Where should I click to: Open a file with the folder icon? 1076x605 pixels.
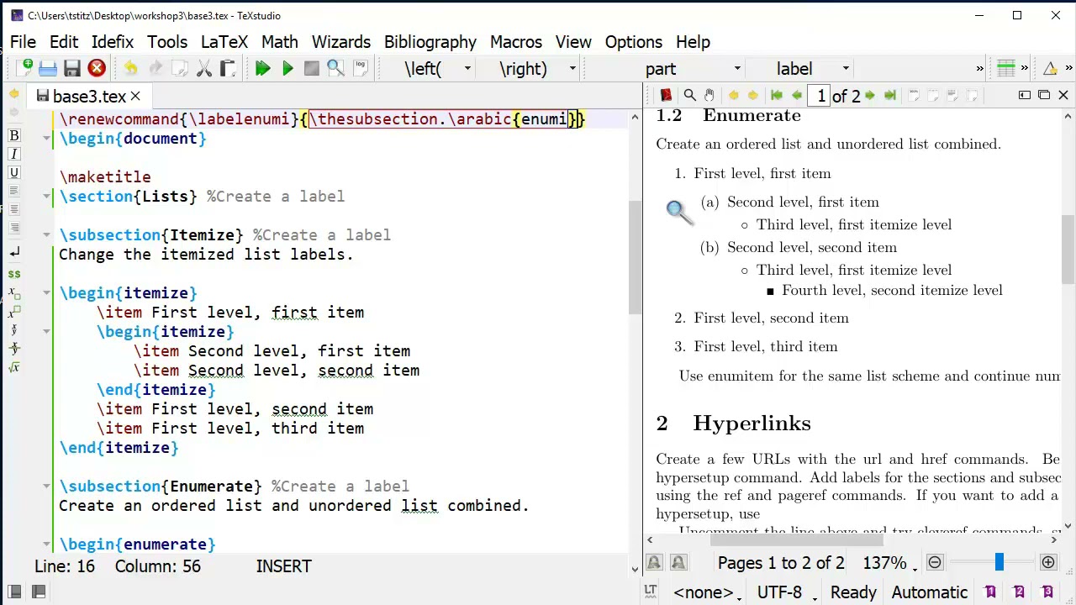[48, 69]
